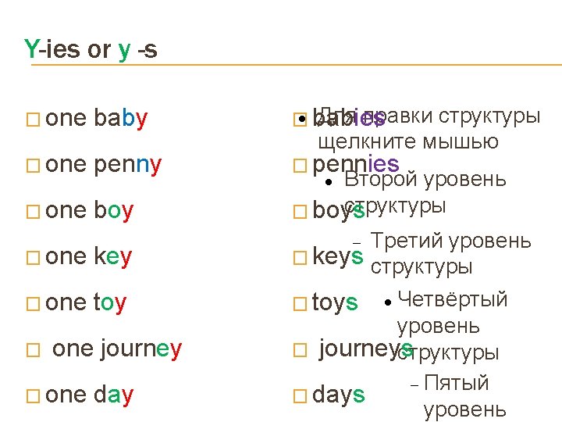
Task: Click the square bullet before 'one day'
Action: click(33, 396)
